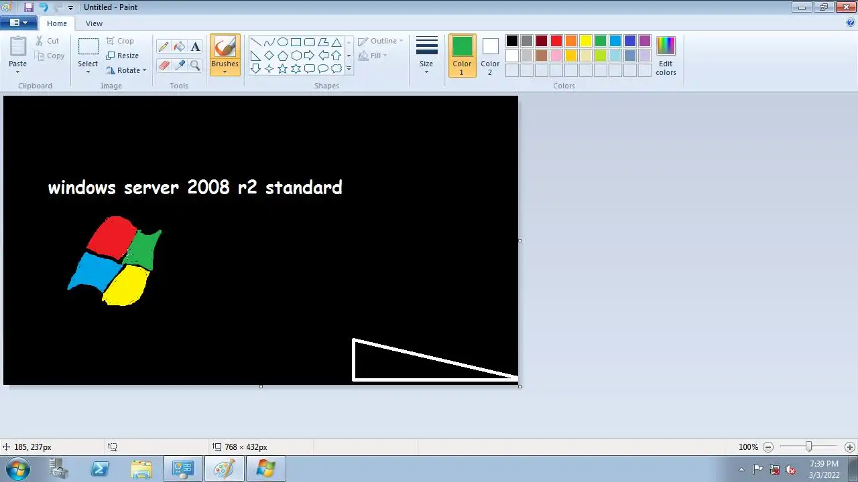
Task: Choose the Pentagon shape
Action: [x=282, y=55]
